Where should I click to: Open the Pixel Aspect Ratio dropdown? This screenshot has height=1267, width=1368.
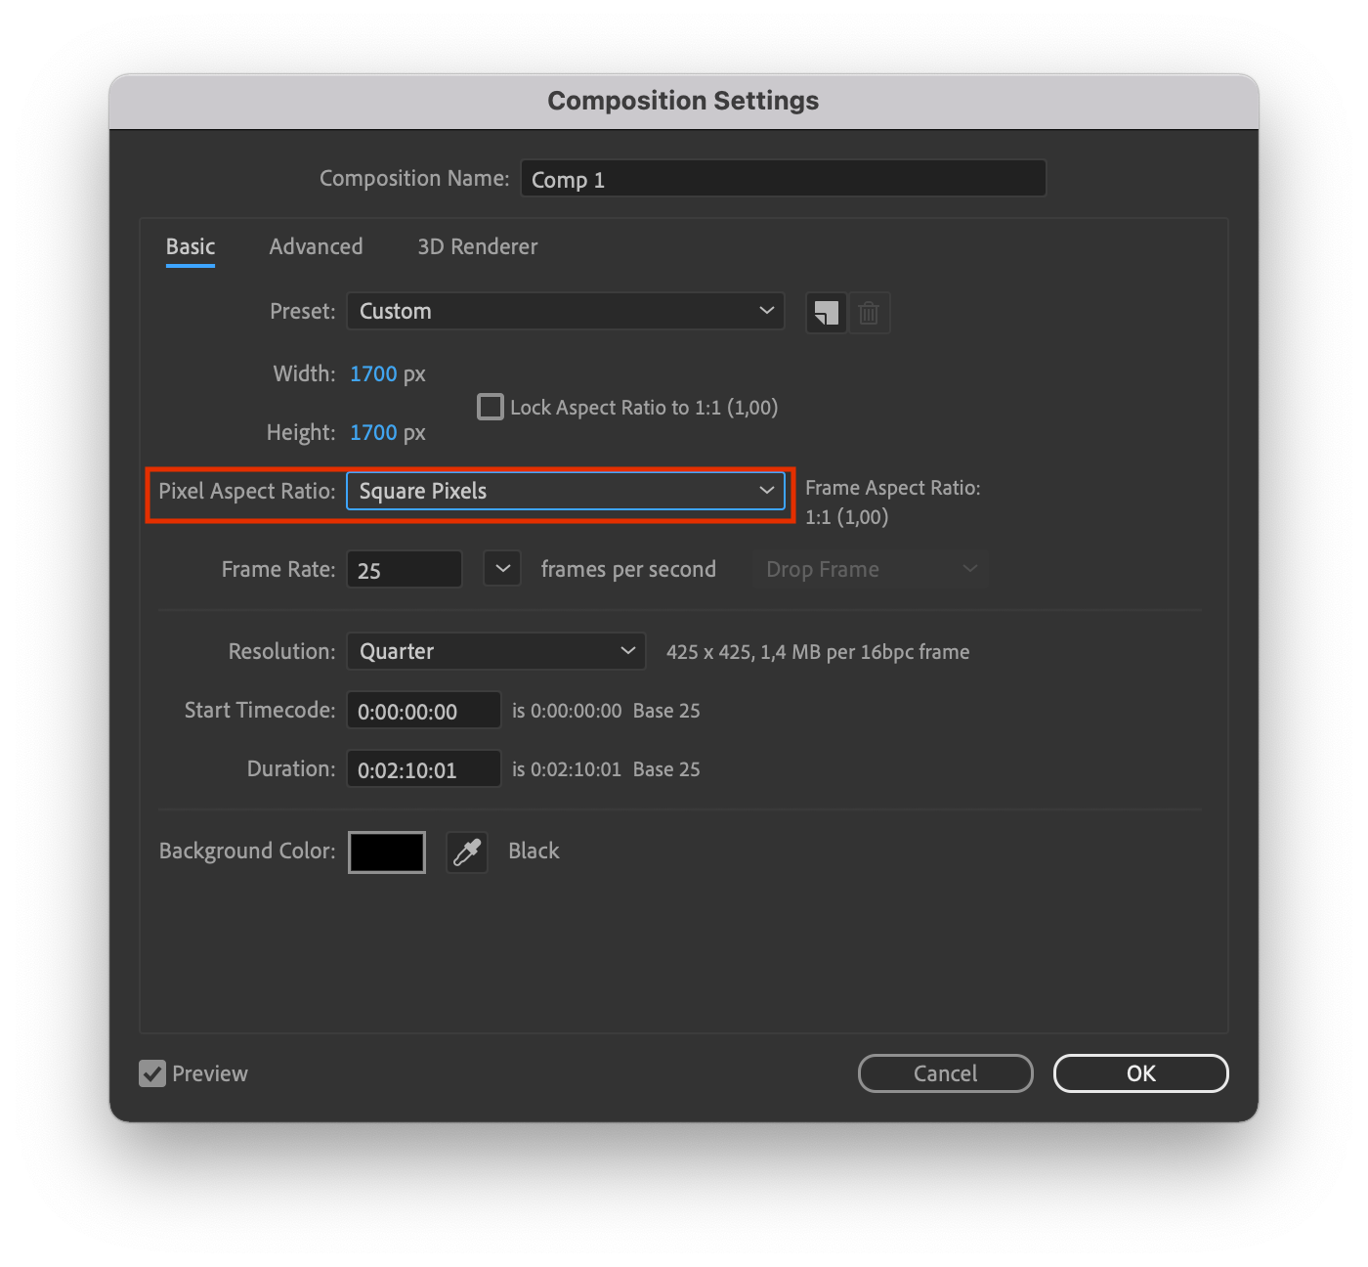(x=567, y=491)
